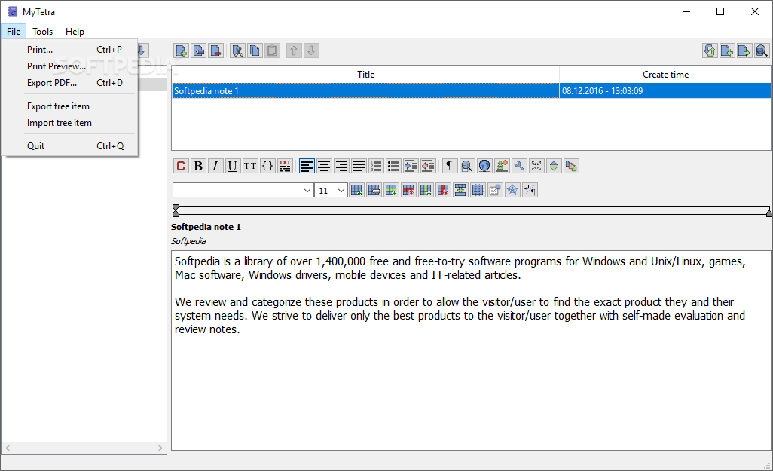Viewport: 773px width, 471px height.
Task: Click the create table icon
Action: click(x=356, y=191)
